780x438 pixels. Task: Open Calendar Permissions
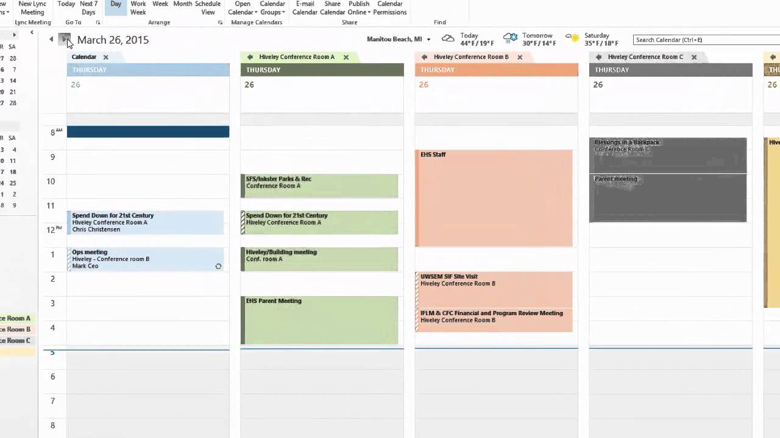390,8
